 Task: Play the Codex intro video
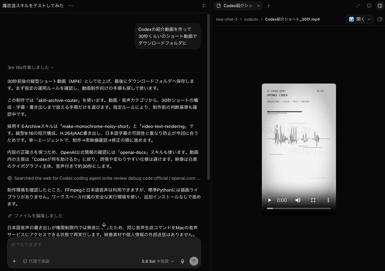click(269, 200)
